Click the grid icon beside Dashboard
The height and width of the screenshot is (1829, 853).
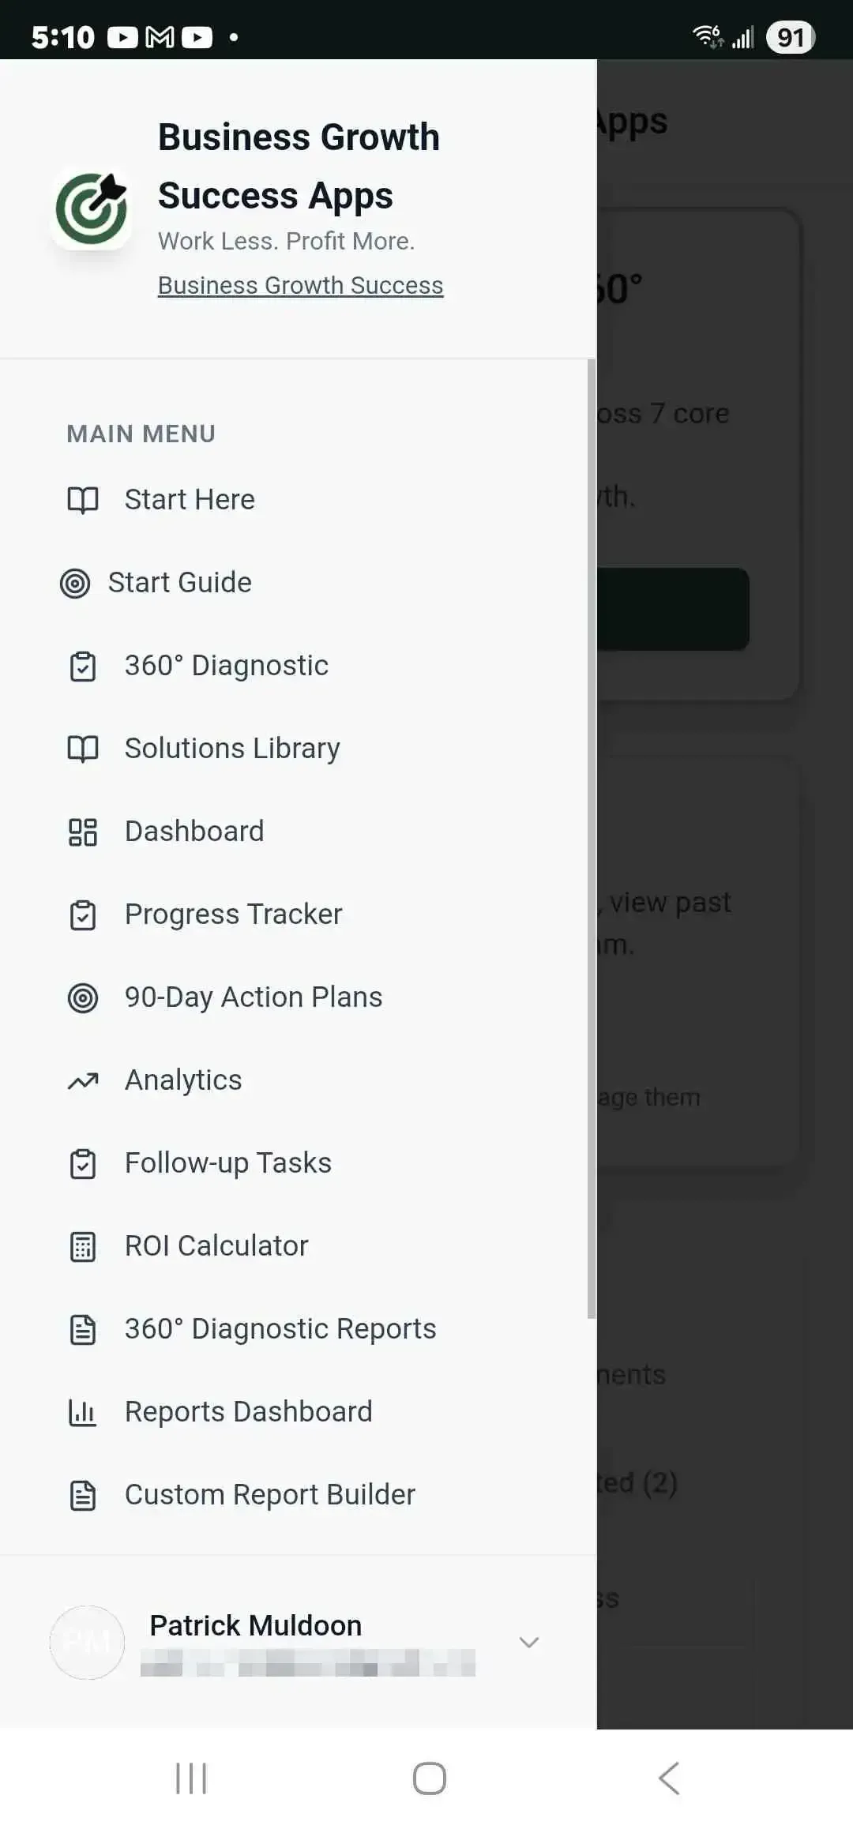point(83,832)
